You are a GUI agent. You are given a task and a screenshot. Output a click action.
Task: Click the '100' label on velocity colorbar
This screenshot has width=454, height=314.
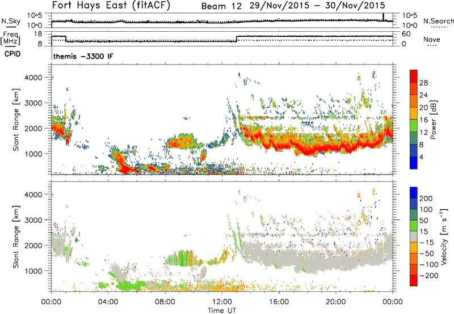pos(426,209)
